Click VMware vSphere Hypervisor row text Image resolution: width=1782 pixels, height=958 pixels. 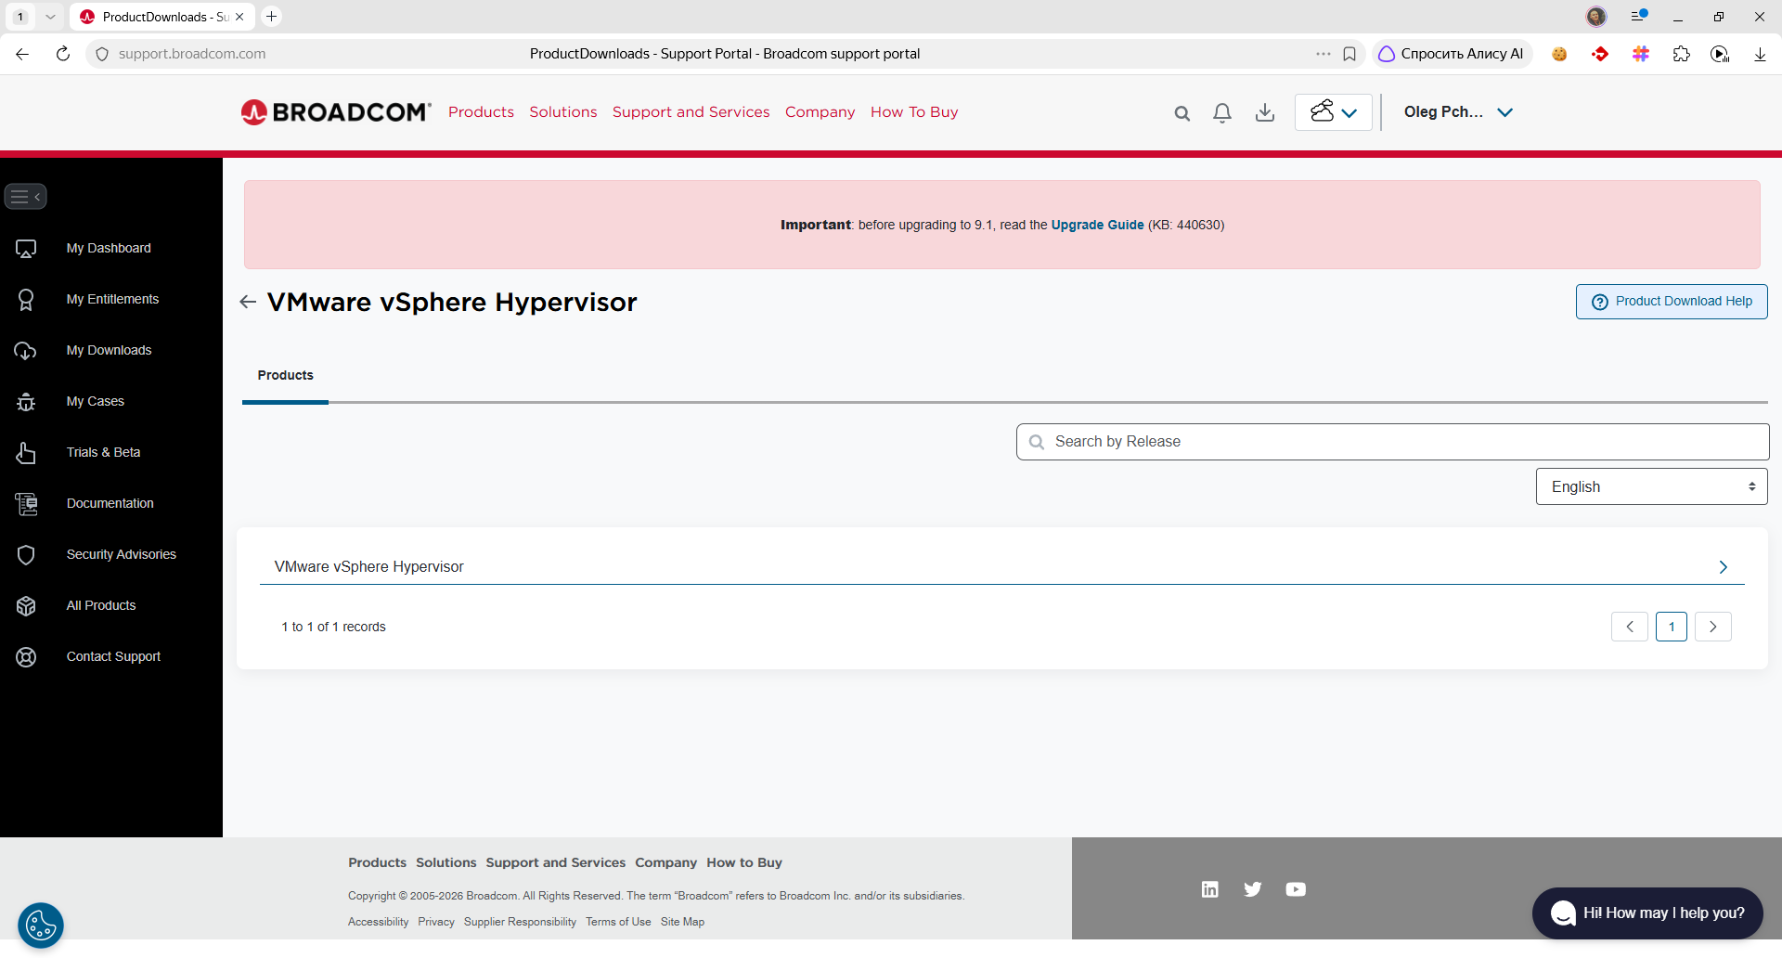pyautogui.click(x=368, y=567)
